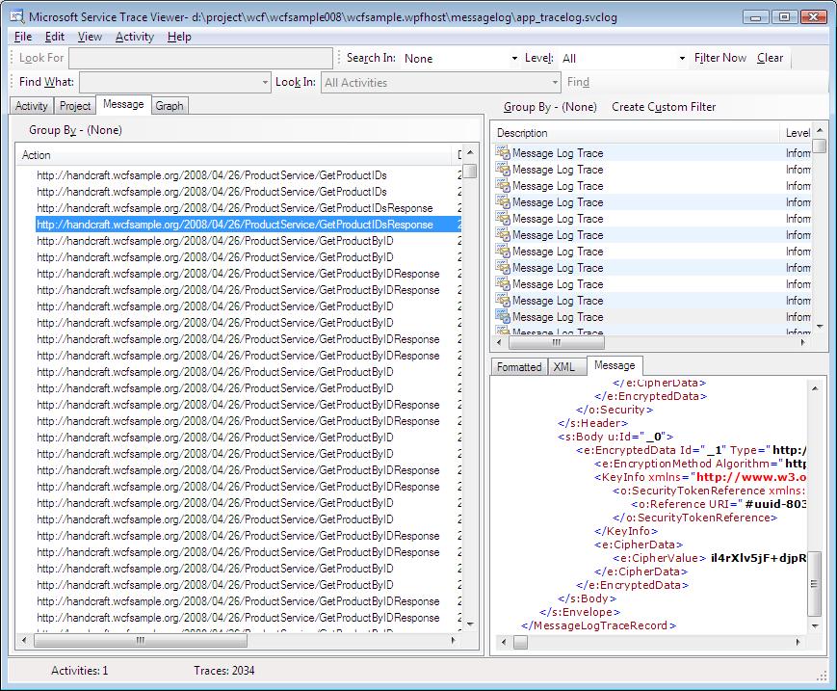Click the seventh Message Log Trace icon
The height and width of the screenshot is (691, 837).
503,251
